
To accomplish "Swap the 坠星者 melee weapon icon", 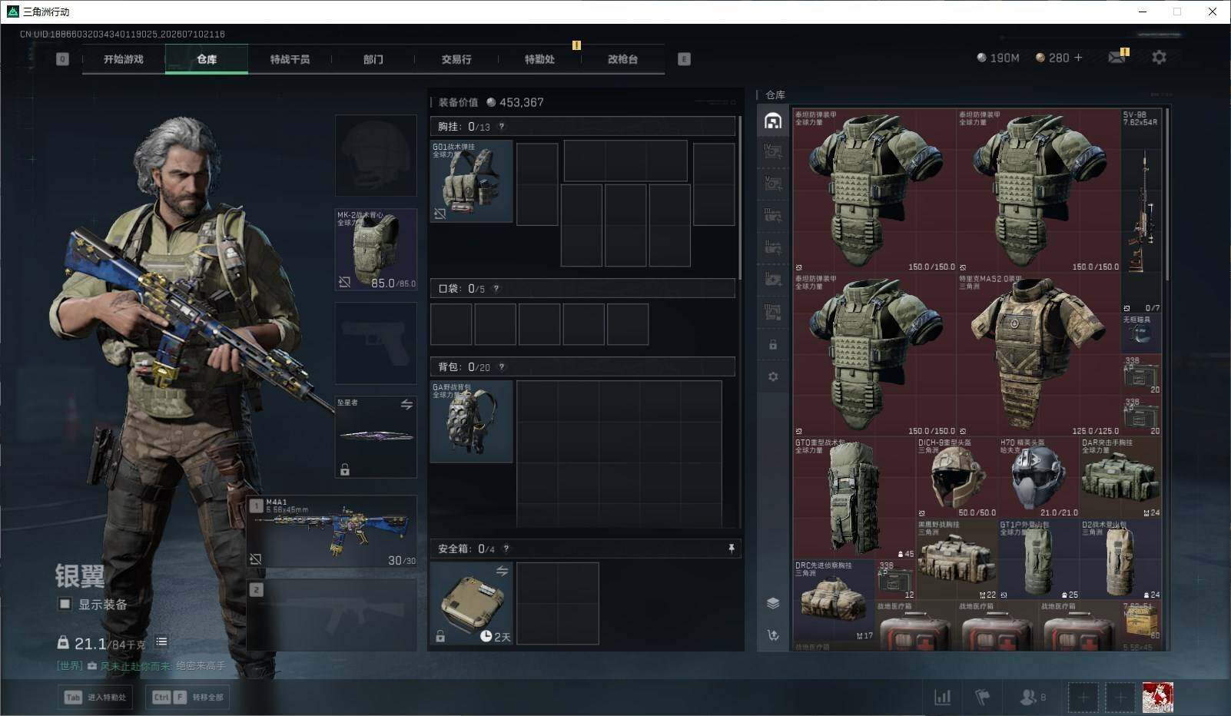I will (406, 404).
